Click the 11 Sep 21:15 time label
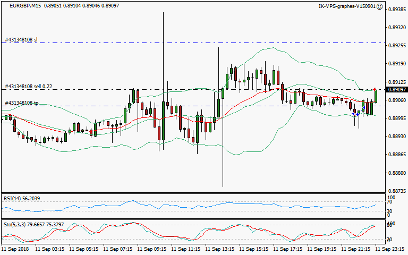Screen dimensions: 408x255 pos(356,249)
